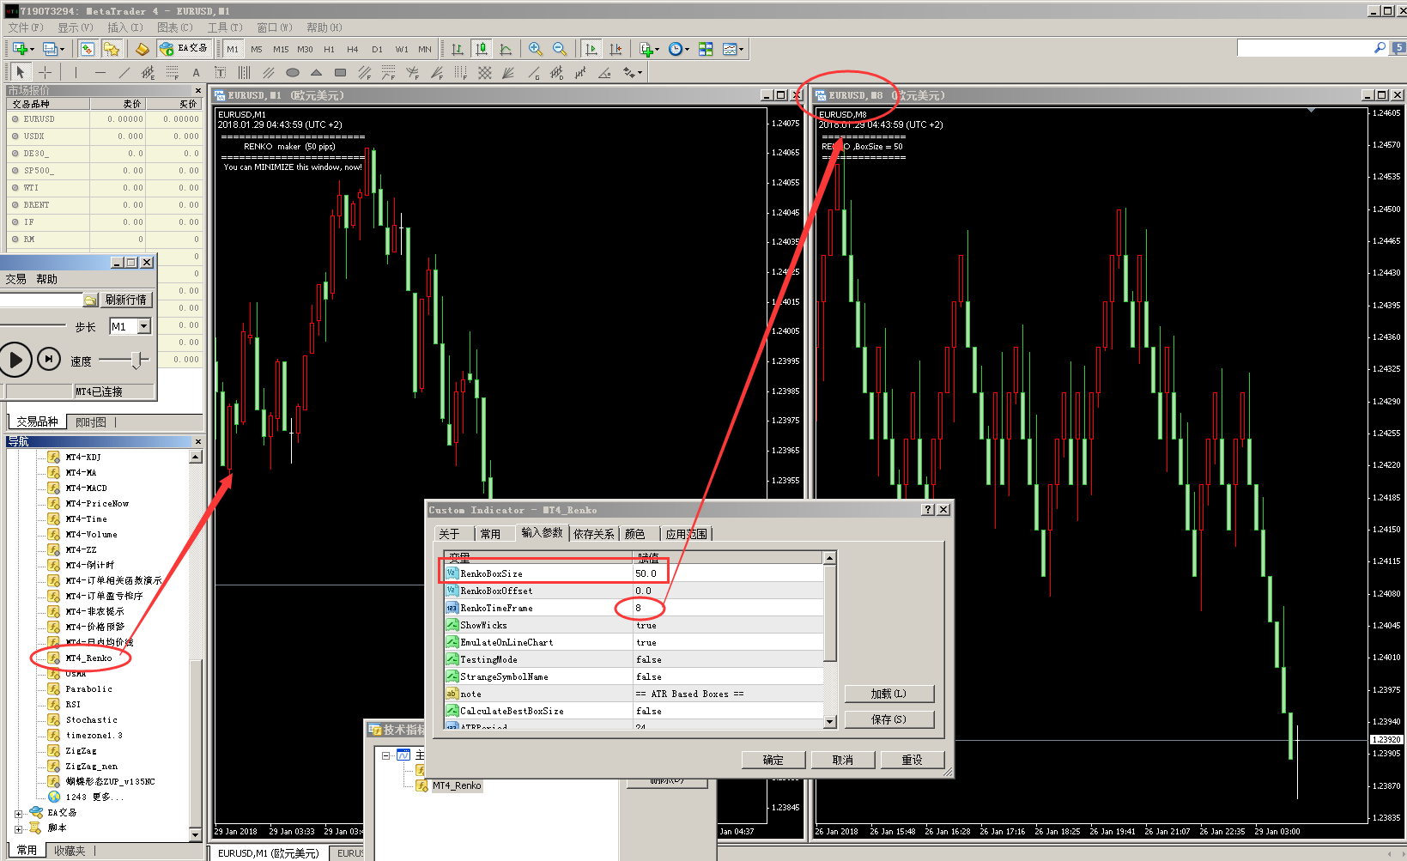The image size is (1407, 861).
Task: Open the arrows objects dropdown
Action: 633,73
